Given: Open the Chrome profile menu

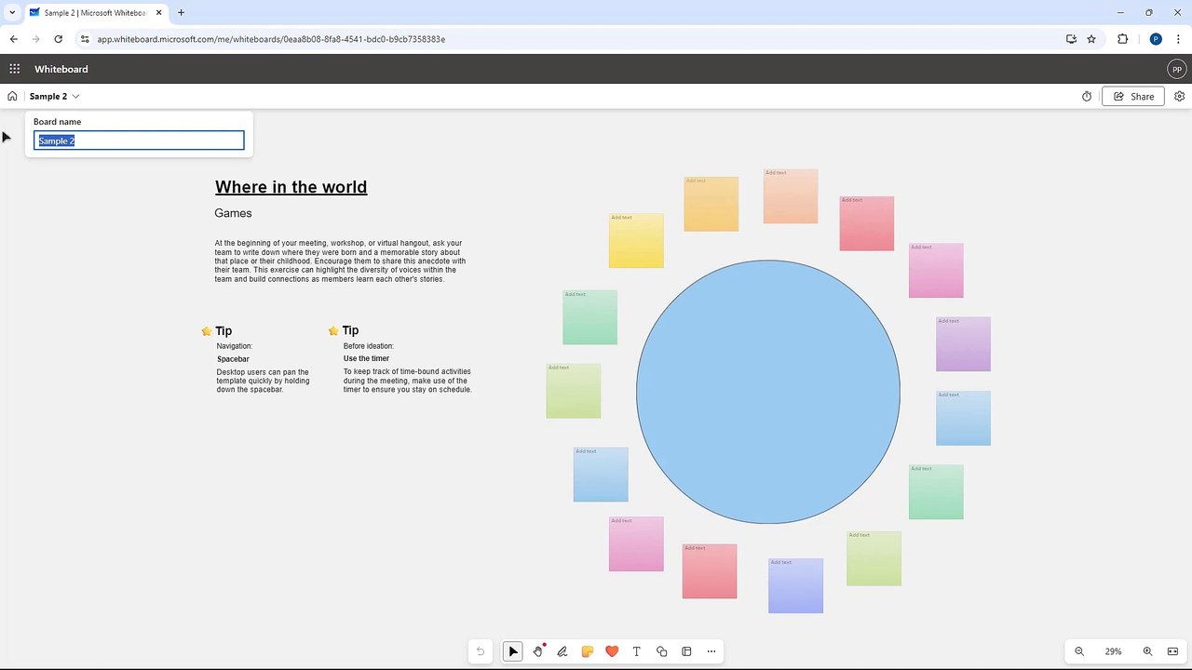Looking at the screenshot, I should click(x=1156, y=39).
